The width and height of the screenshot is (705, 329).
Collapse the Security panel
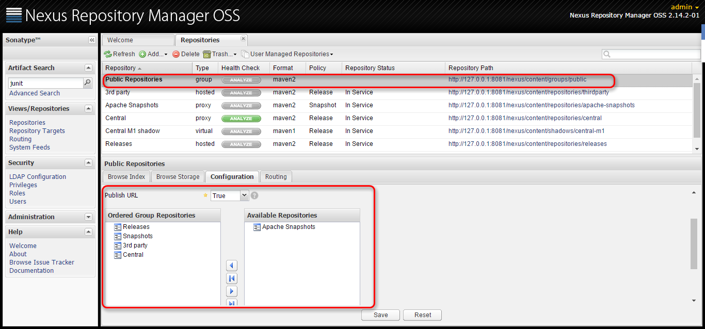click(x=88, y=163)
